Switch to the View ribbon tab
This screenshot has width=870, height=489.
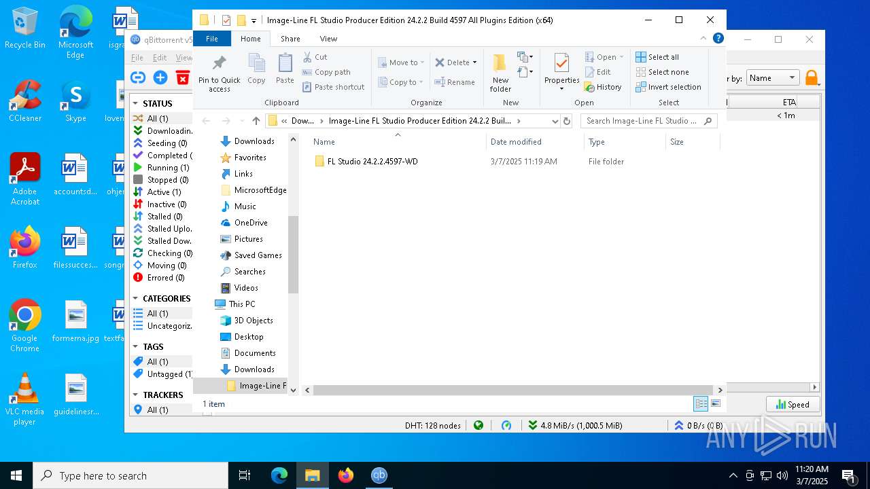[x=328, y=39]
